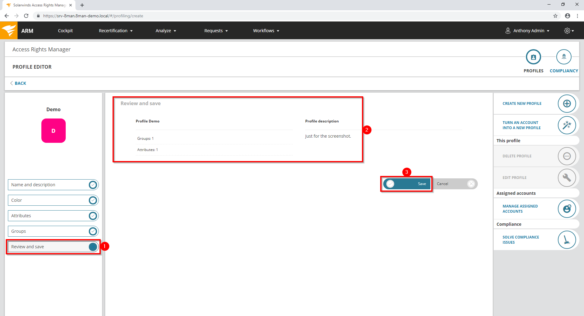
Task: Expand the Recertification dropdown menu
Action: 116,31
